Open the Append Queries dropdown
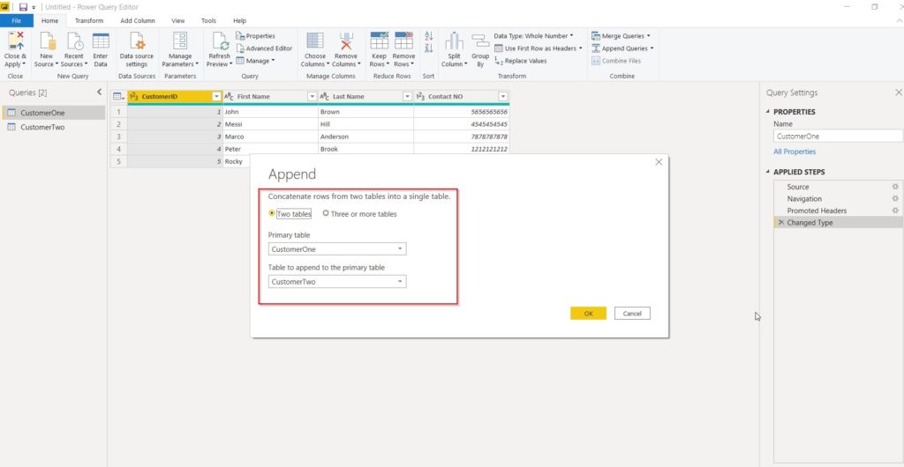Screen dimensions: 904x467 pos(622,48)
